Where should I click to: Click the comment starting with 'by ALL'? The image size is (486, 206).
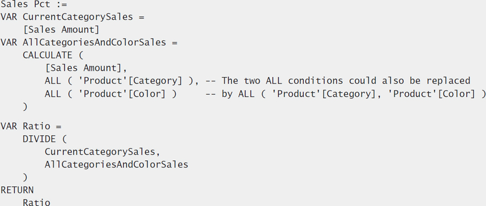pyautogui.click(x=346, y=94)
